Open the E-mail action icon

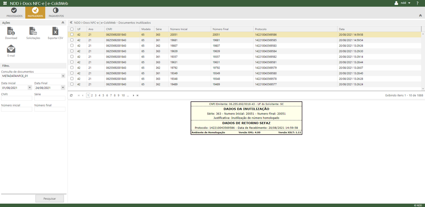(11, 50)
